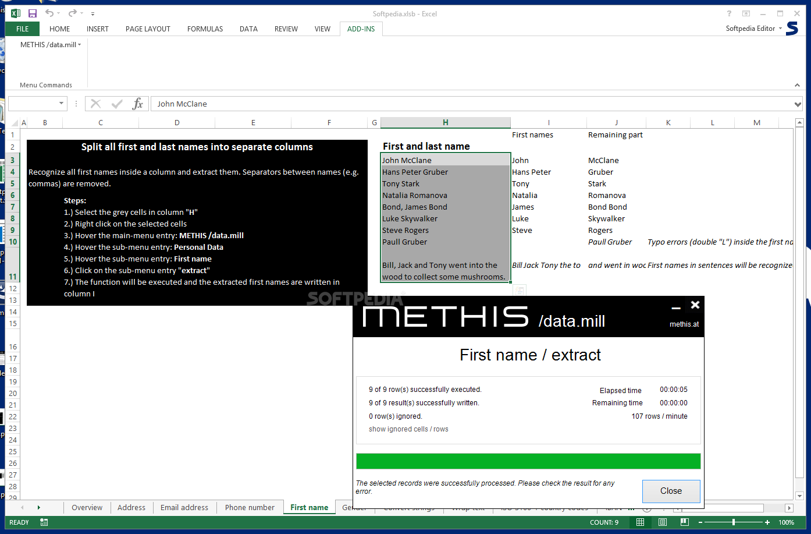811x534 pixels.
Task: Click the Undo arrow icon
Action: 50,13
